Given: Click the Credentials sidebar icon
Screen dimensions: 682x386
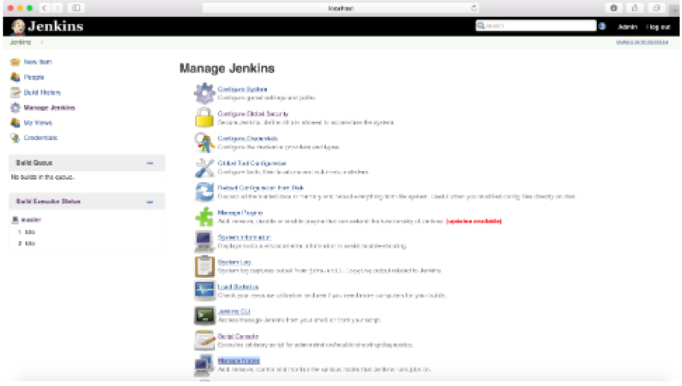Looking at the screenshot, I should pos(15,138).
